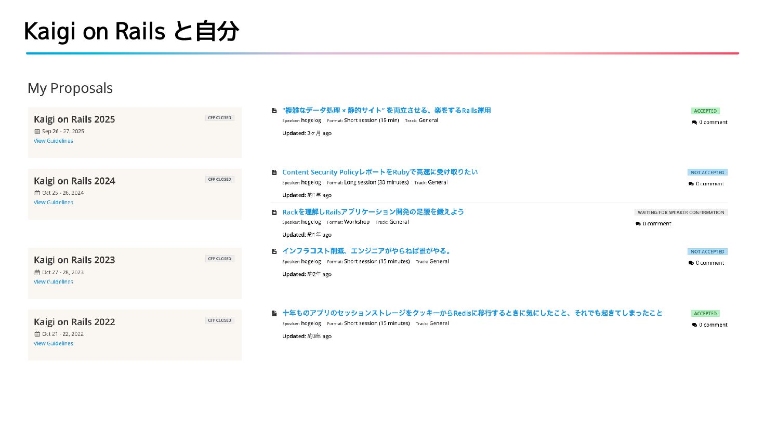This screenshot has height=430, width=764.
Task: Click 'Updated: 約3年 ago' text
Action: coord(307,337)
